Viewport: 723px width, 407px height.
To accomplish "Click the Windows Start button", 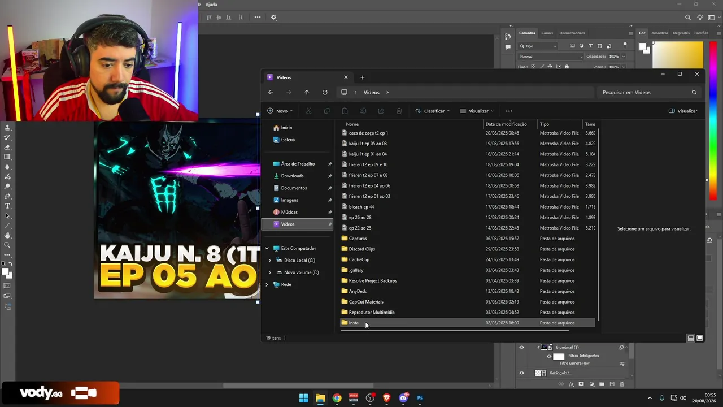I will (304, 398).
